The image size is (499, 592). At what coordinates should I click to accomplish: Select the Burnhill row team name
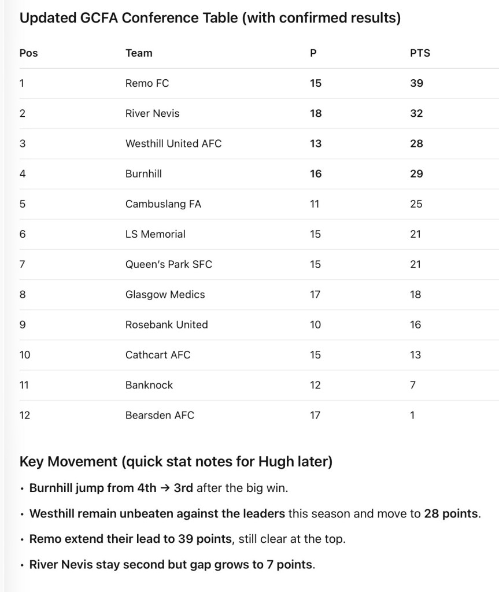[x=143, y=173]
